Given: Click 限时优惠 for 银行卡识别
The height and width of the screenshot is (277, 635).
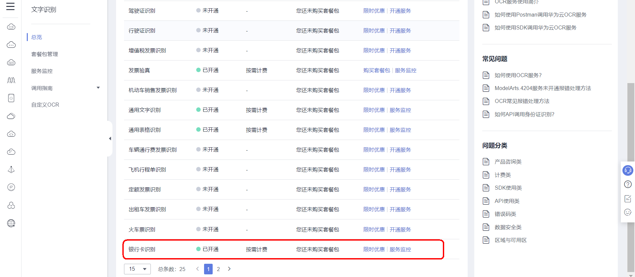Looking at the screenshot, I should [x=374, y=249].
